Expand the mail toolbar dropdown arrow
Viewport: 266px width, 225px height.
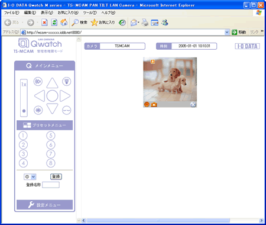pos(138,22)
